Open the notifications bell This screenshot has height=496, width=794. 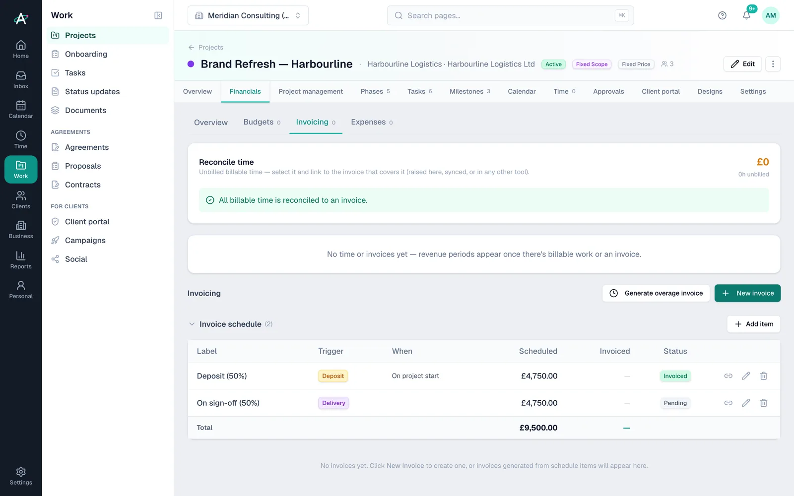[x=746, y=15]
